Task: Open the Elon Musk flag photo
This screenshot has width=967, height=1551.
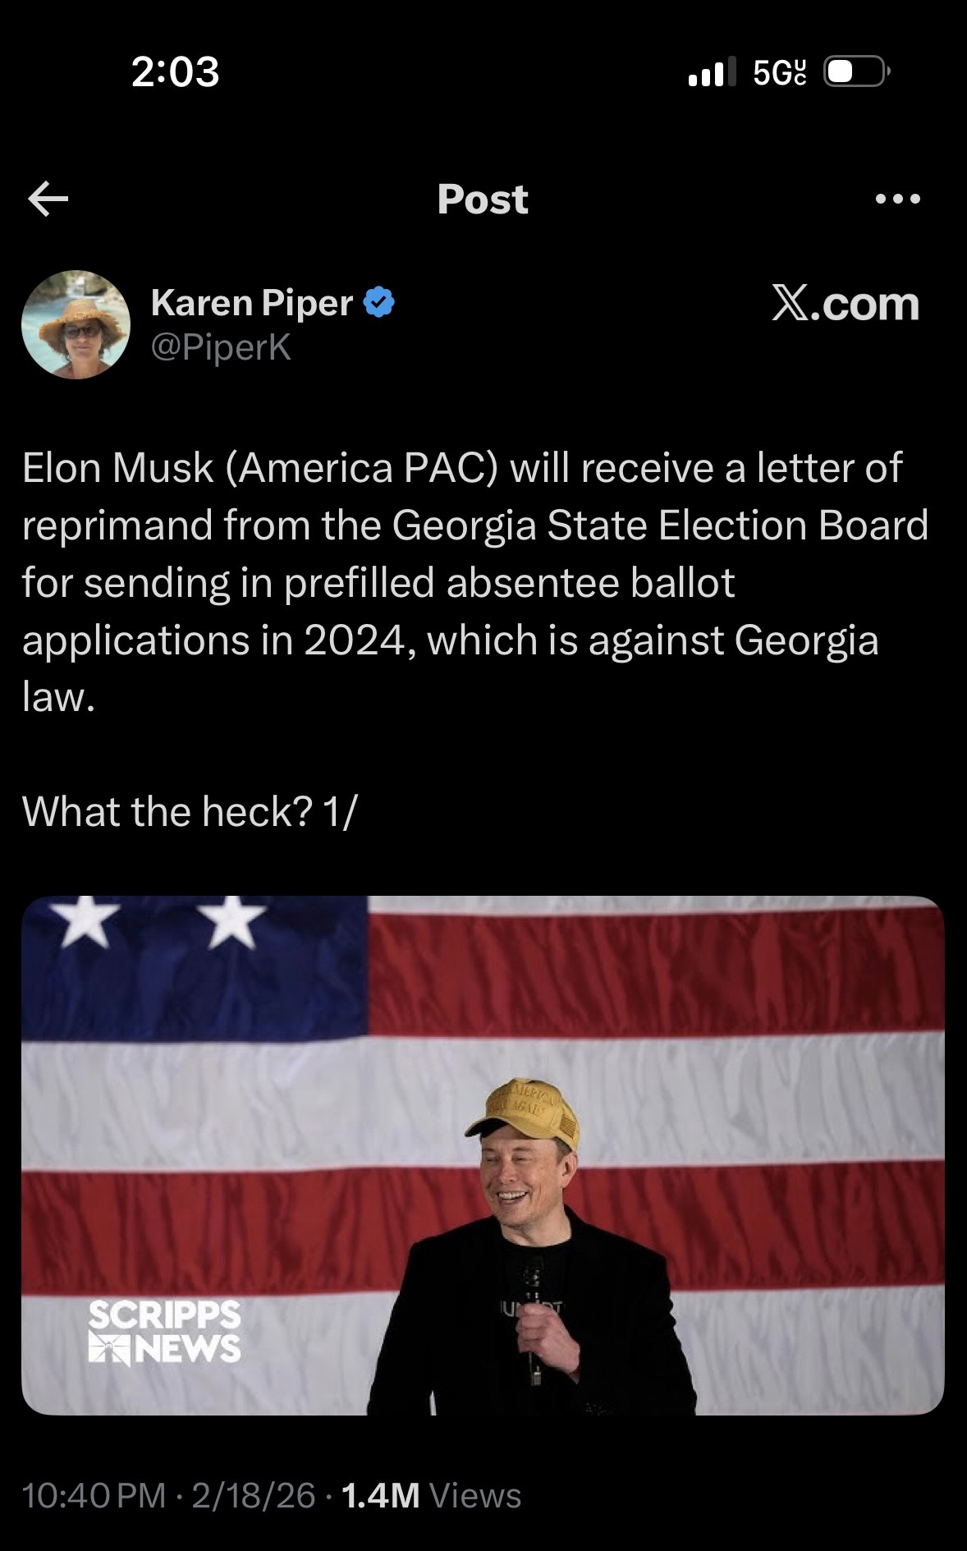Action: tap(483, 1155)
